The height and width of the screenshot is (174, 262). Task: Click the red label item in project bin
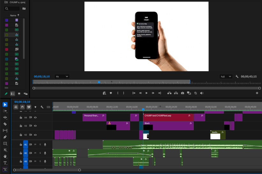point(6,49)
